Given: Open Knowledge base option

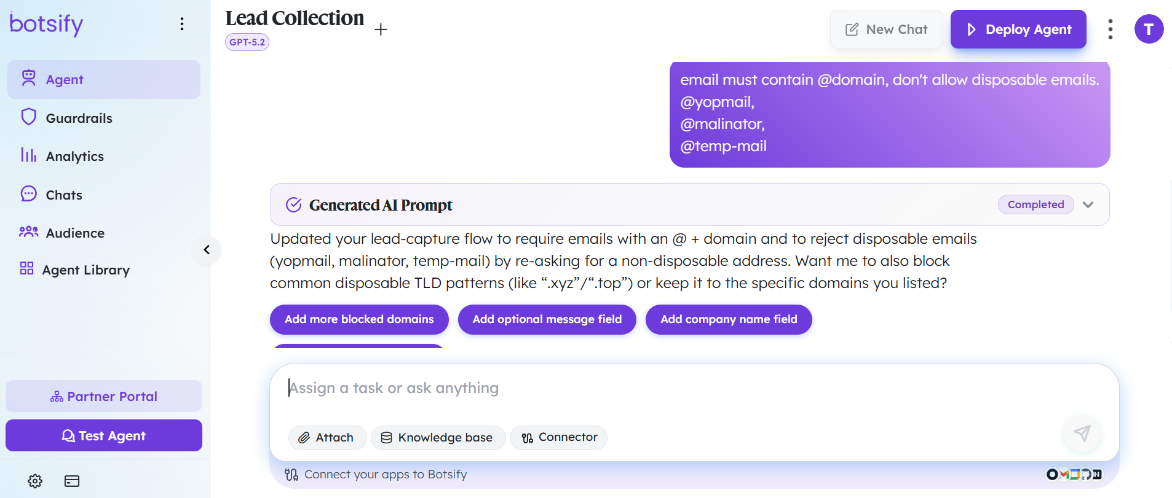Looking at the screenshot, I should tap(438, 438).
